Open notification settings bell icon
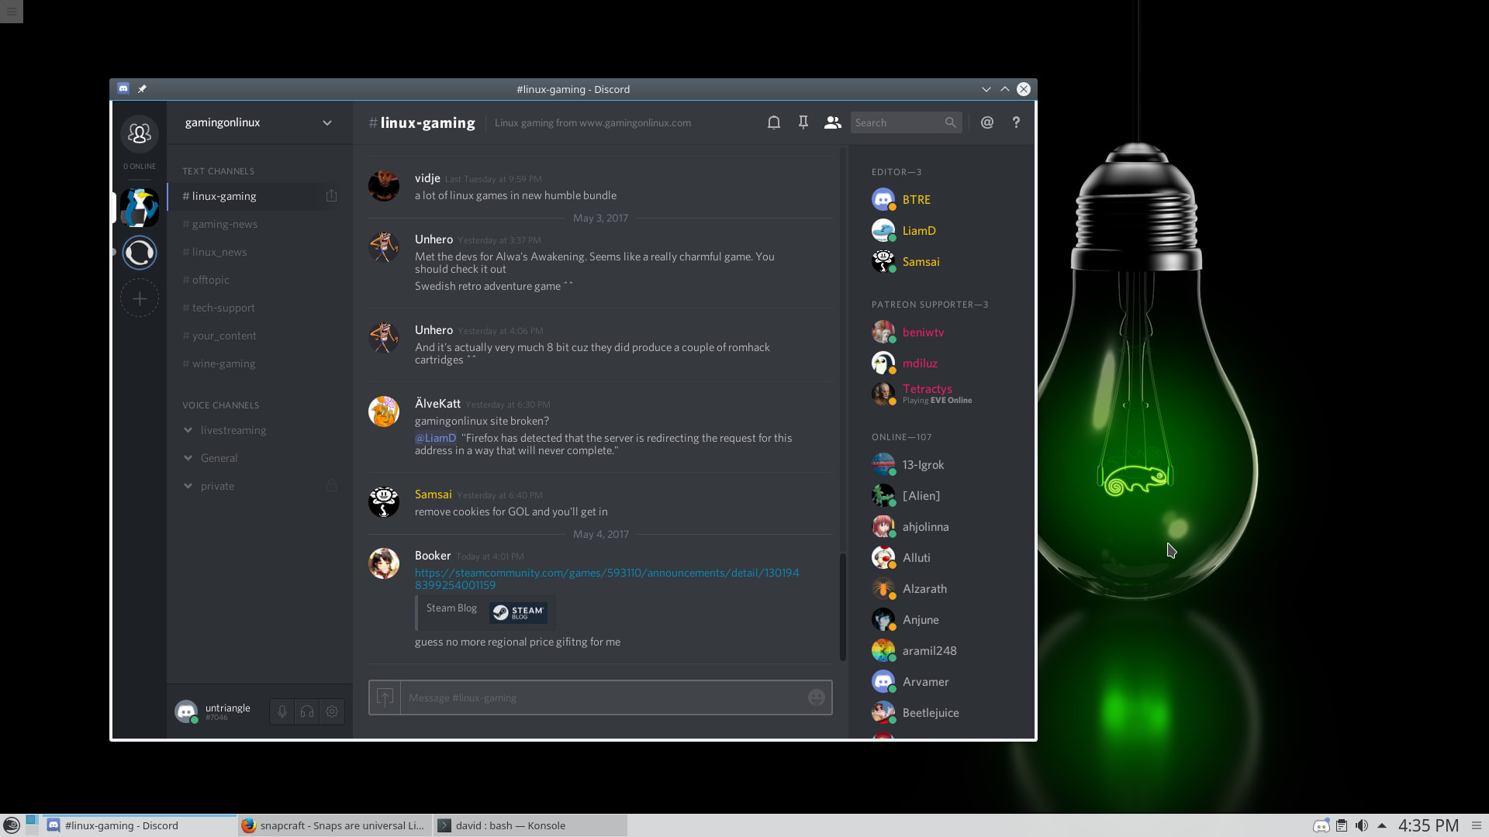Screen dimensions: 1489x837 click(x=773, y=122)
